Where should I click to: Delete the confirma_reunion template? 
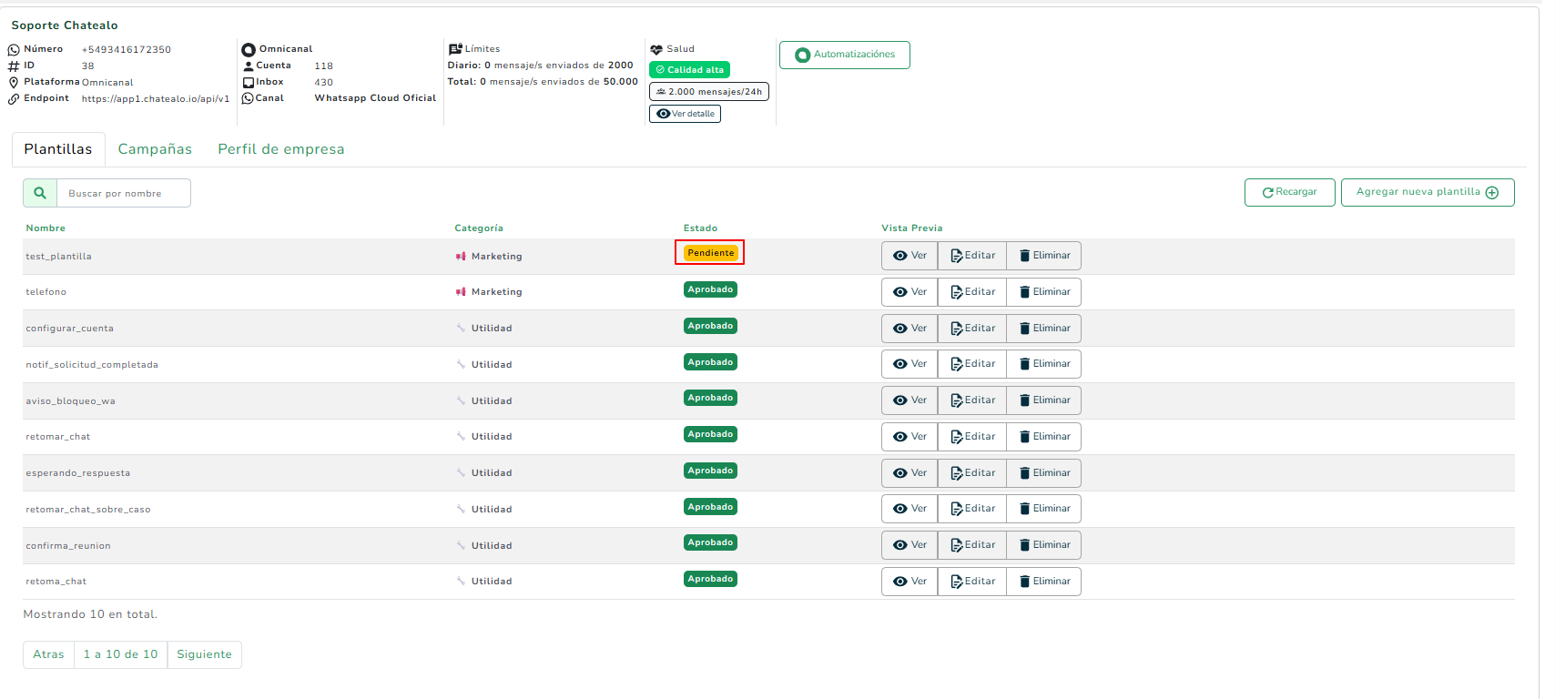[1044, 545]
